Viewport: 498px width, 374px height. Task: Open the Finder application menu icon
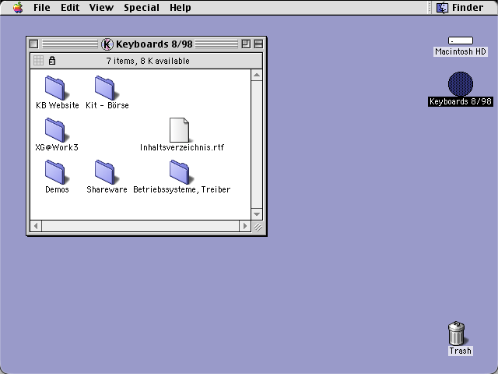[x=442, y=7]
